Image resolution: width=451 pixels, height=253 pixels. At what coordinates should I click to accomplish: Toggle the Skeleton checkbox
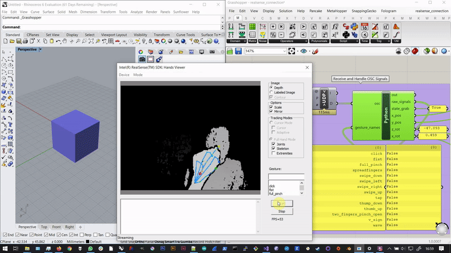[x=272, y=148]
